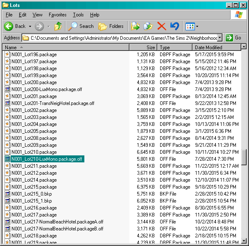Click the scrollbar up arrow
Screen dimensions: 249x246
(x=244, y=47)
